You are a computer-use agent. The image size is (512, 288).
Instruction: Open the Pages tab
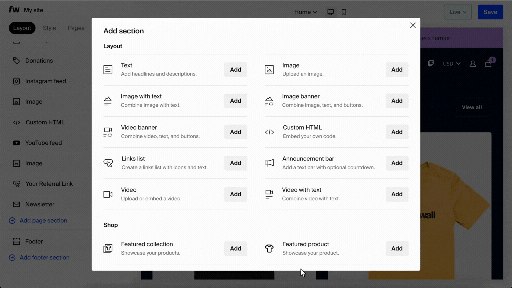tap(76, 28)
